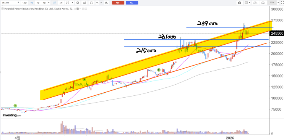Viewport: 284px width, 140px height.
Task: Open the layout dropdown arrow beside the square
Action: click(x=249, y=3)
